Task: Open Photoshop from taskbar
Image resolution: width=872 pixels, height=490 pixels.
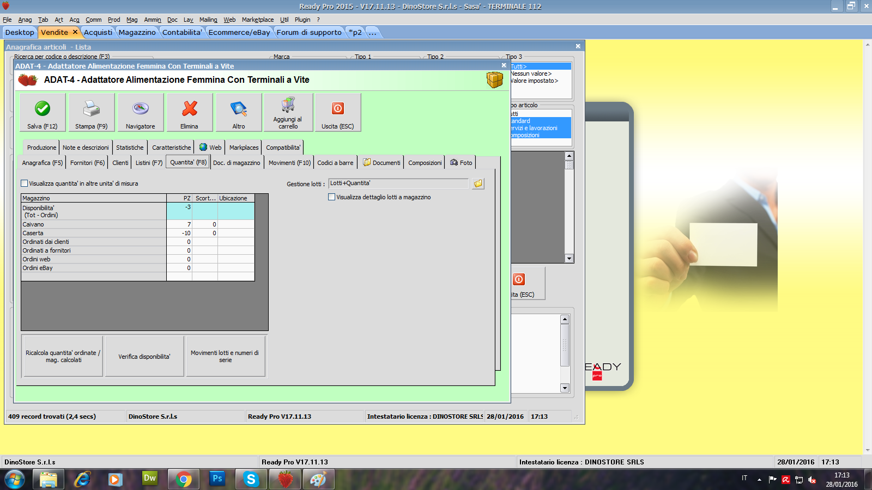Action: [217, 479]
